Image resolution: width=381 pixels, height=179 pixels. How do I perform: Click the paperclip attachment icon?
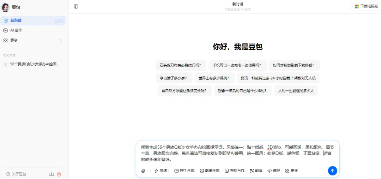click(143, 171)
